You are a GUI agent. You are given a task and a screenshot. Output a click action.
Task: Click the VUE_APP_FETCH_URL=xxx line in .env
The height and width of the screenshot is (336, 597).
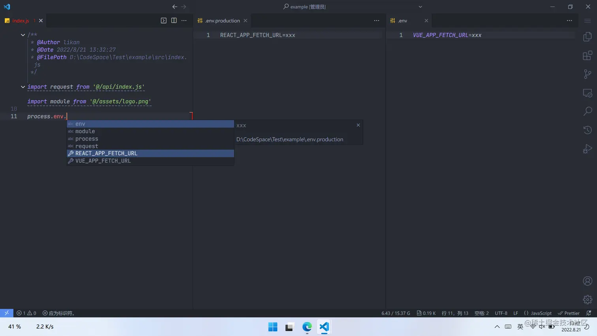pos(447,35)
